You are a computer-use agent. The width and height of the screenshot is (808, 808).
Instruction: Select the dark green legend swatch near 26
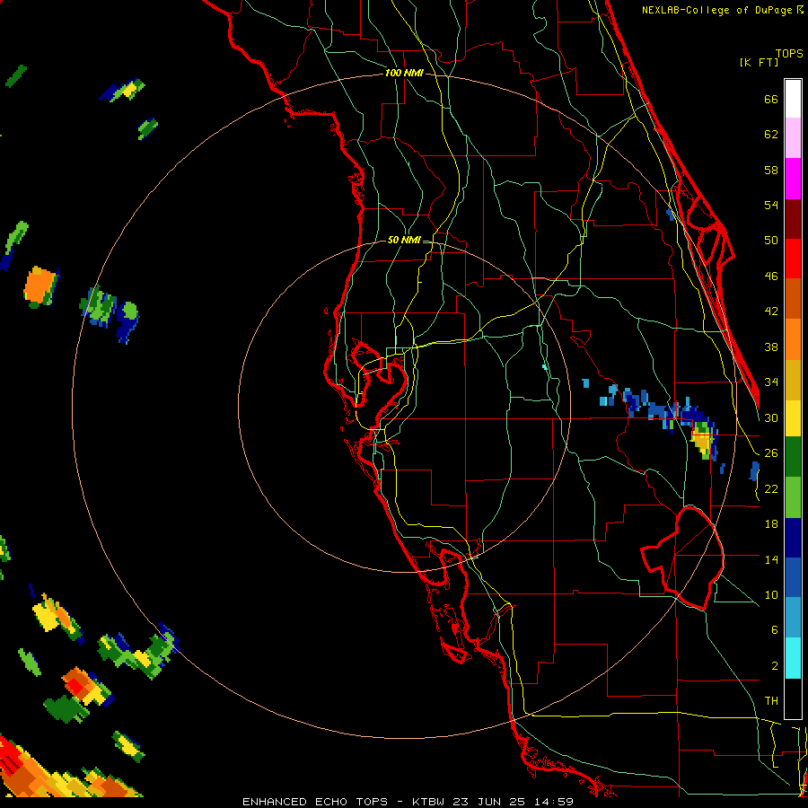tap(793, 457)
